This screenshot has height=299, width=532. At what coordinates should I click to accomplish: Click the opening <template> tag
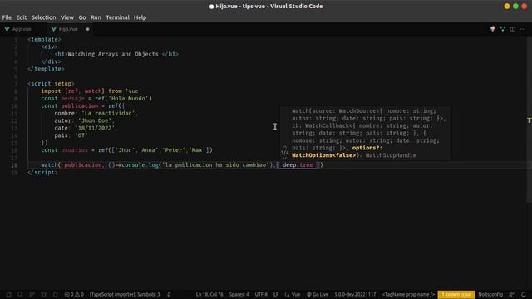pyautogui.click(x=44, y=39)
